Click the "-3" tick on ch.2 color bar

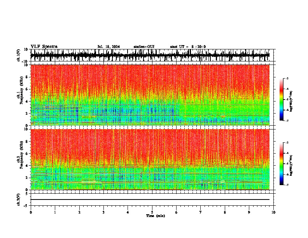(287, 143)
